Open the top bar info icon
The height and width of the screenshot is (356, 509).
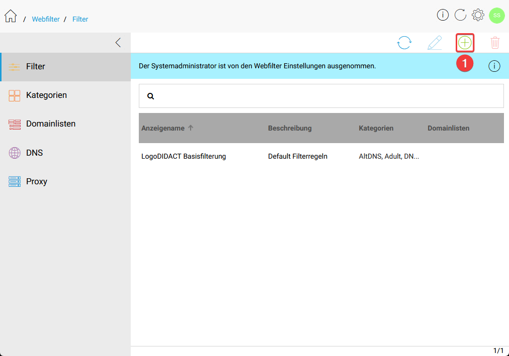point(443,15)
